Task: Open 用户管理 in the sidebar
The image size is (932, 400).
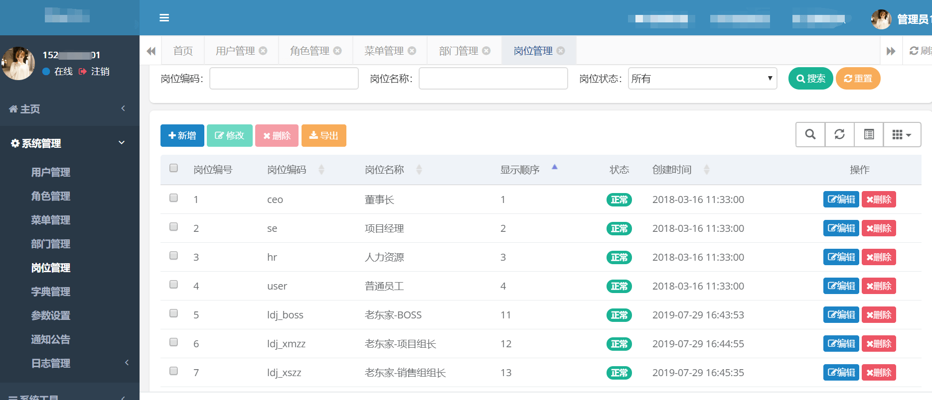Action: point(50,172)
